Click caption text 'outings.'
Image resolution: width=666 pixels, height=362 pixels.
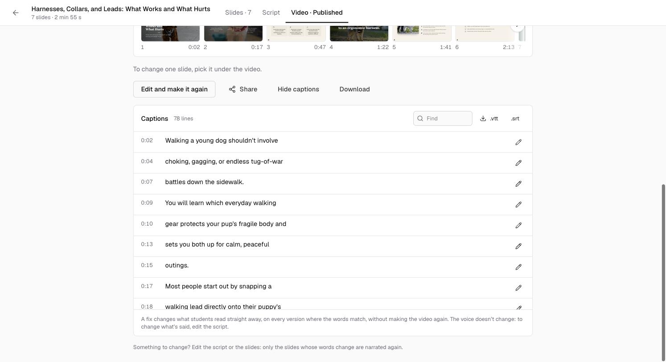click(177, 265)
